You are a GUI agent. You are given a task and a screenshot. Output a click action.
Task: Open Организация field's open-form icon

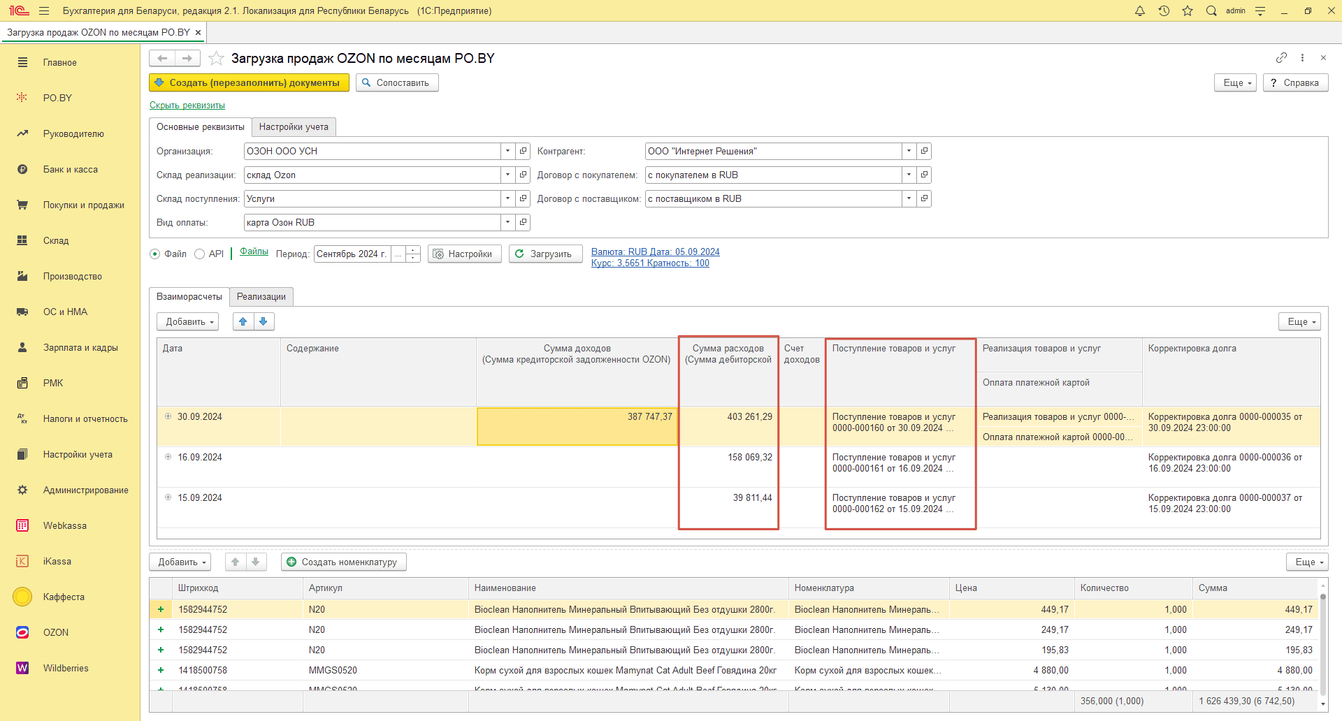coord(523,151)
